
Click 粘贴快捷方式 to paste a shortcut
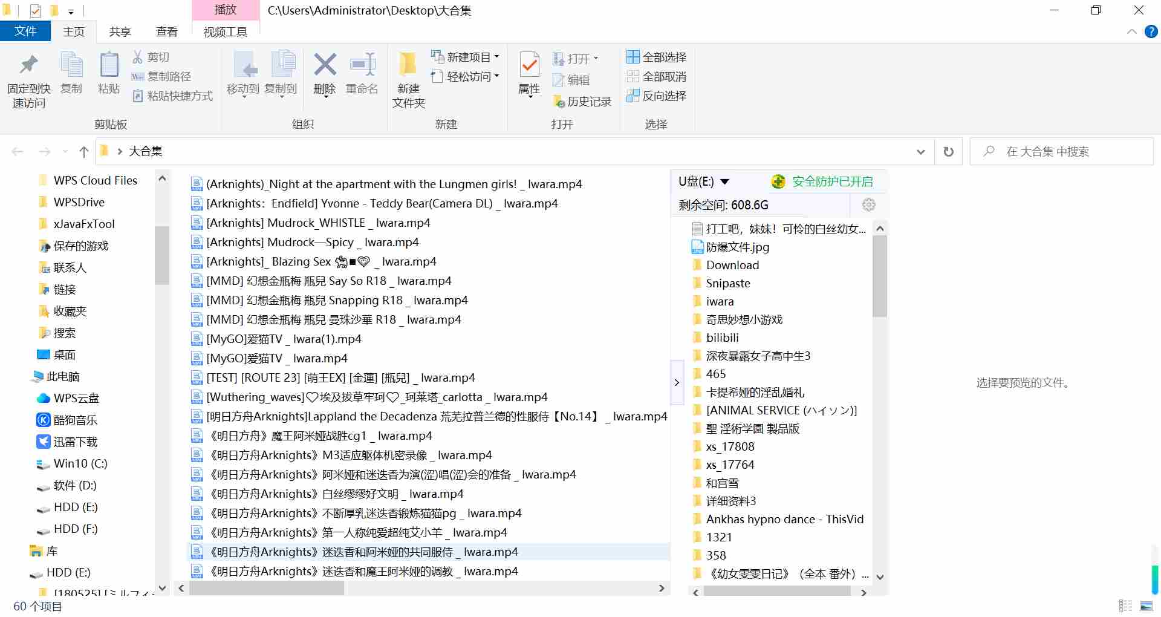[x=172, y=96]
